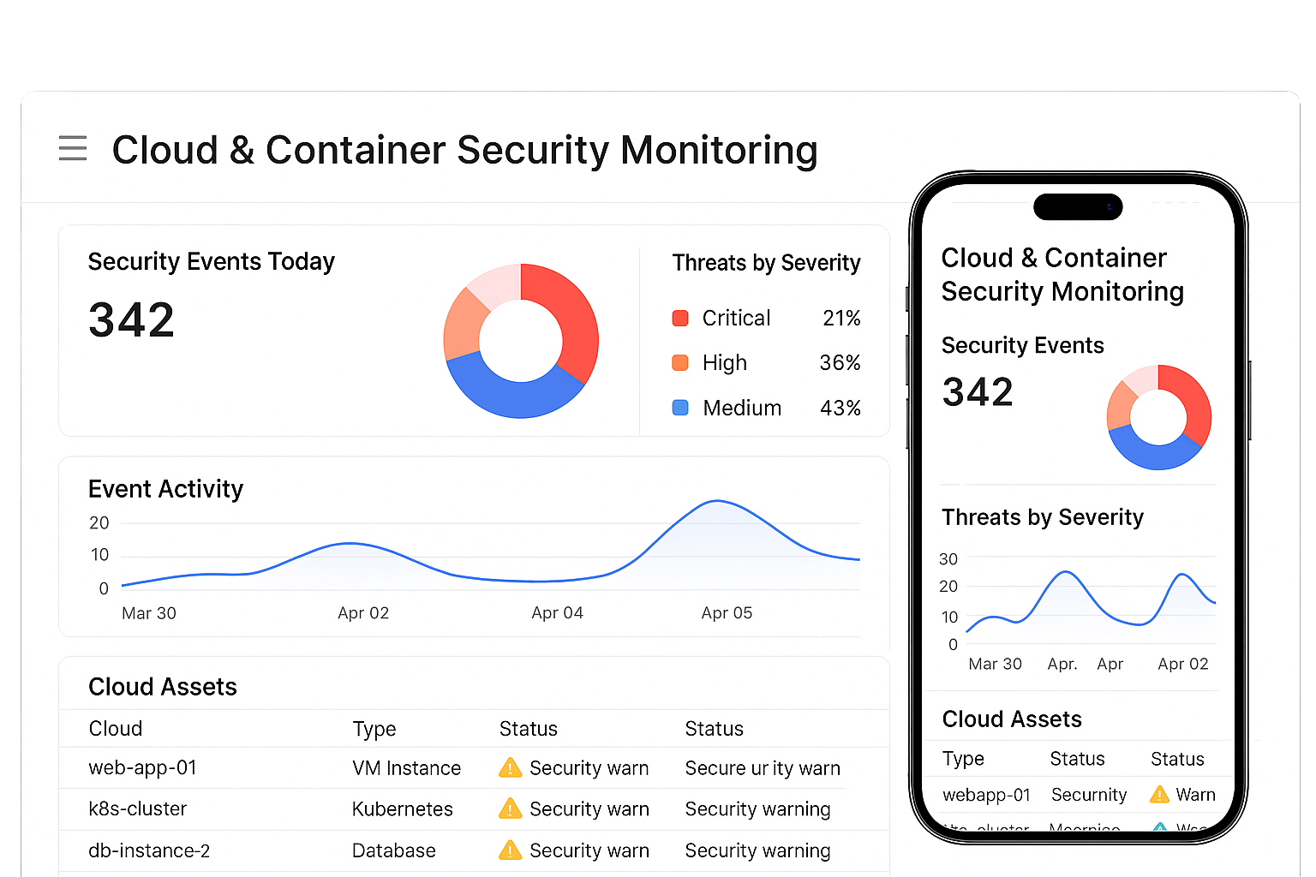Screen dimensions: 1316x877
Task: Tap webapp-01 row on the phone
Action: pyautogui.click(x=986, y=795)
